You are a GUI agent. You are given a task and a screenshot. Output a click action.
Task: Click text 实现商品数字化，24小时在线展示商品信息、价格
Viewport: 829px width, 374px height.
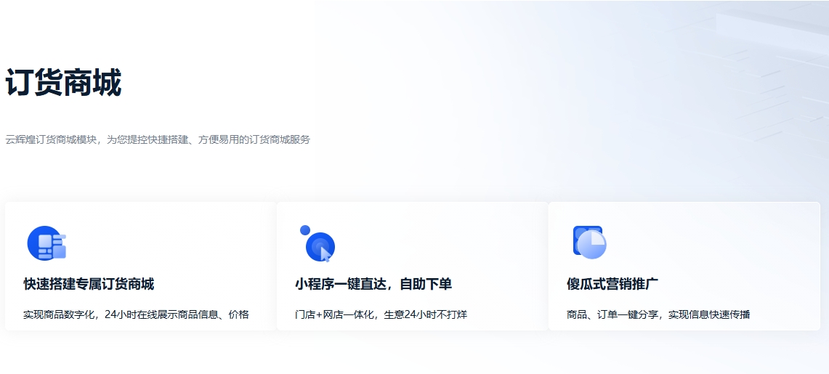click(136, 315)
